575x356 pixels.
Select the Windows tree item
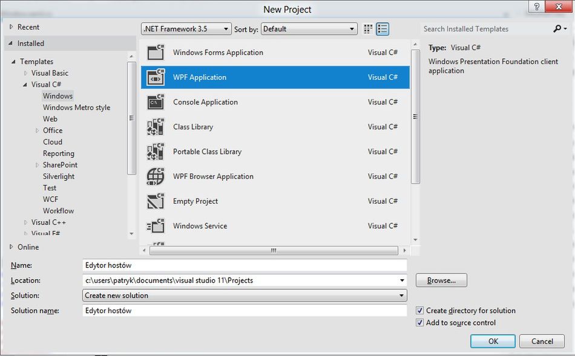(57, 96)
